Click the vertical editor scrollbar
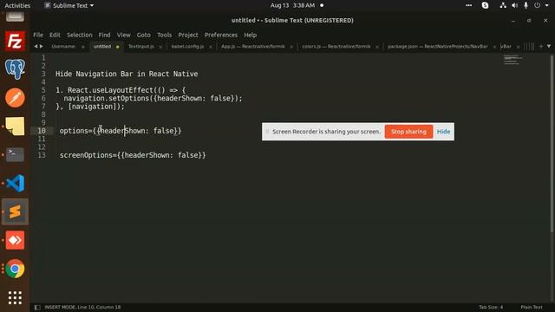Image resolution: width=555 pixels, height=312 pixels. point(552,143)
